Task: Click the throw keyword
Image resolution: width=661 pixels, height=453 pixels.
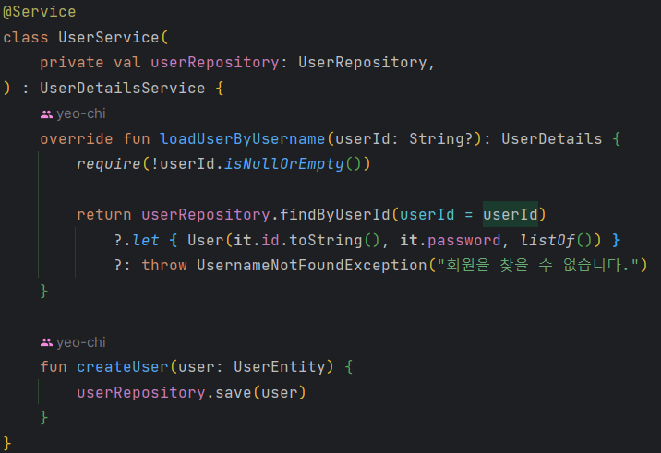Action: click(164, 266)
